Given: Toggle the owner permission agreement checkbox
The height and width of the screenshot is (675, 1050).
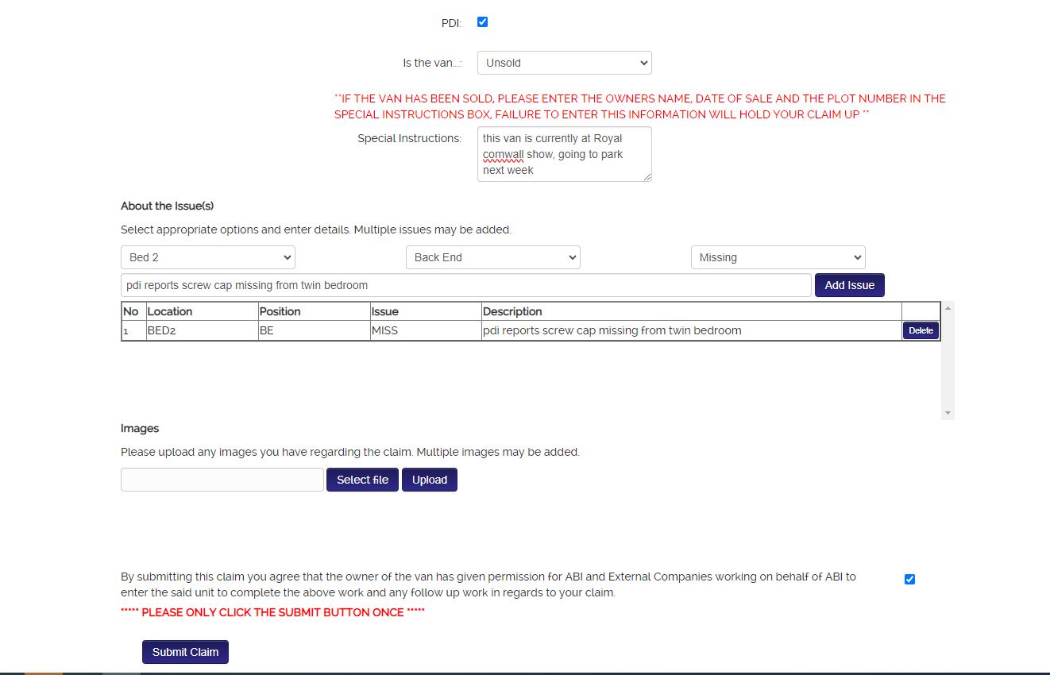Looking at the screenshot, I should coord(909,579).
